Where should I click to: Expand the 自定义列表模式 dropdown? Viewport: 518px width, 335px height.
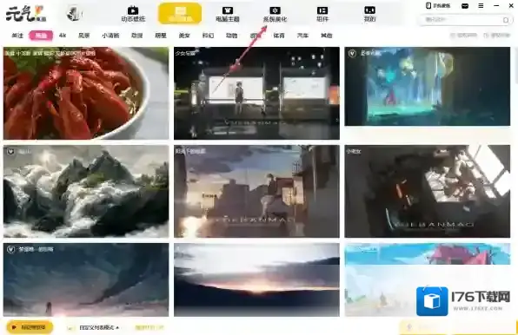[x=99, y=327]
